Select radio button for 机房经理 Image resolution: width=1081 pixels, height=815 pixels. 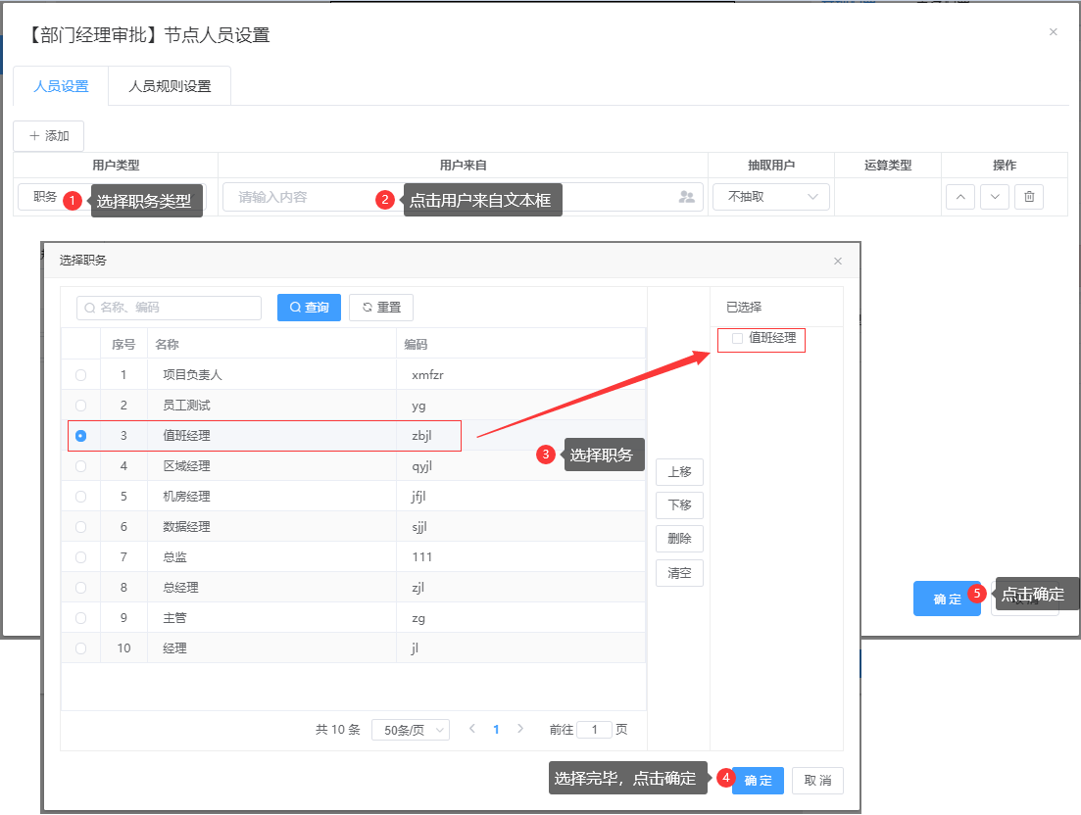pyautogui.click(x=80, y=496)
